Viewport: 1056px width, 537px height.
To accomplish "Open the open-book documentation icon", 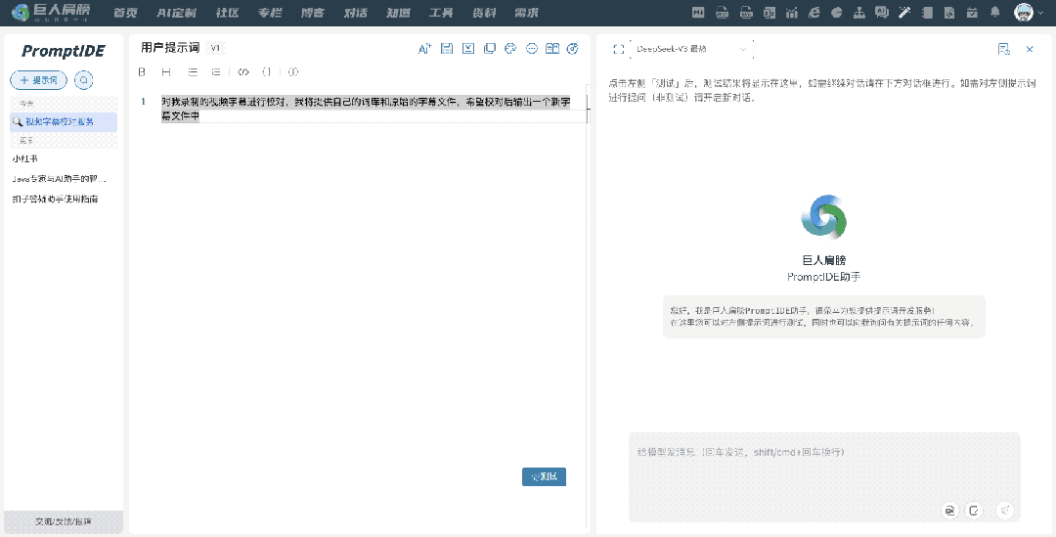I will click(552, 49).
